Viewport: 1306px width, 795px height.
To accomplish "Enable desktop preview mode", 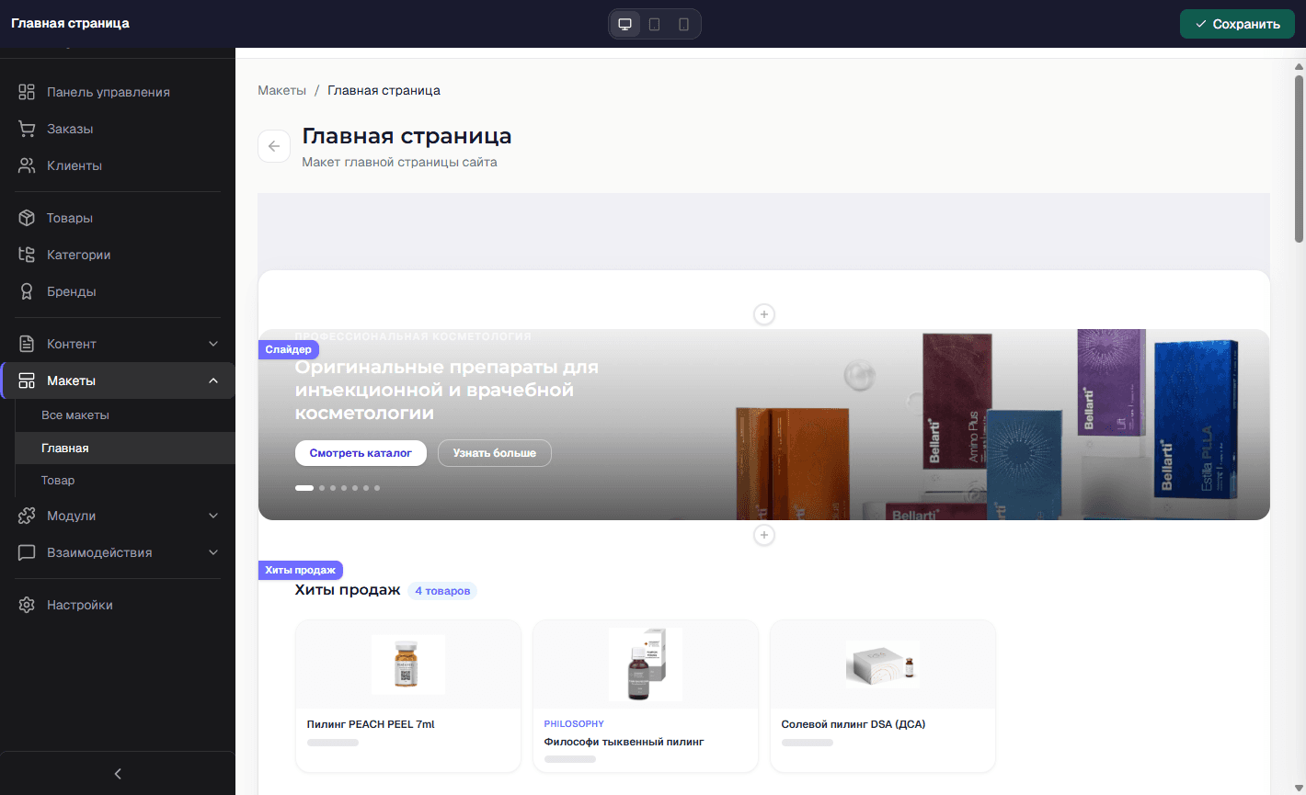I will click(624, 25).
